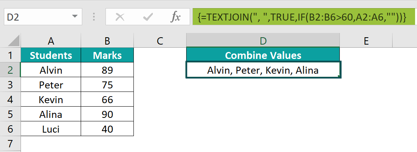
Task: Click the Combine Values header cell
Action: click(x=263, y=55)
